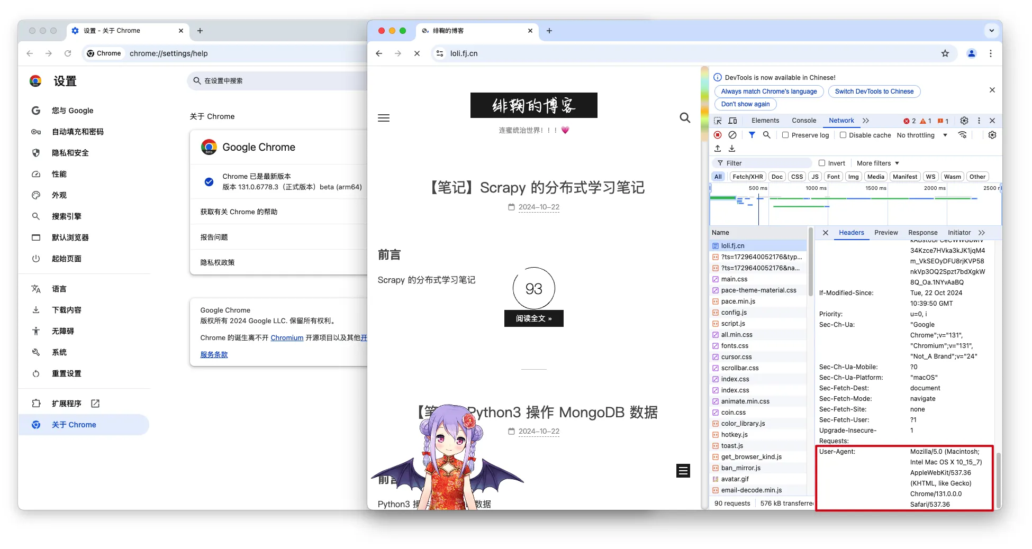The height and width of the screenshot is (549, 1032).
Task: Bookmark this page with the star icon
Action: (x=945, y=53)
